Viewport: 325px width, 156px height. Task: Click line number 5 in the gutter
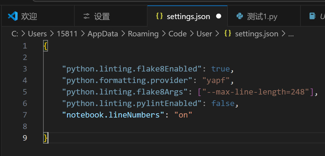pyautogui.click(x=25, y=92)
